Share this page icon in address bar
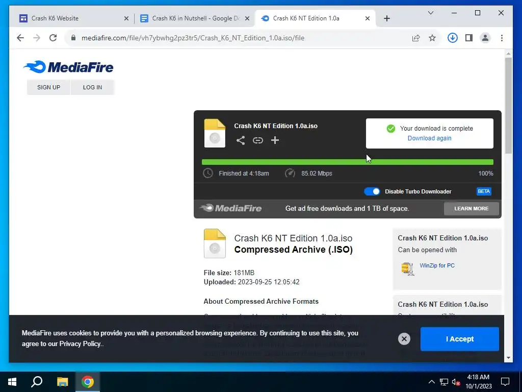 coord(416,38)
